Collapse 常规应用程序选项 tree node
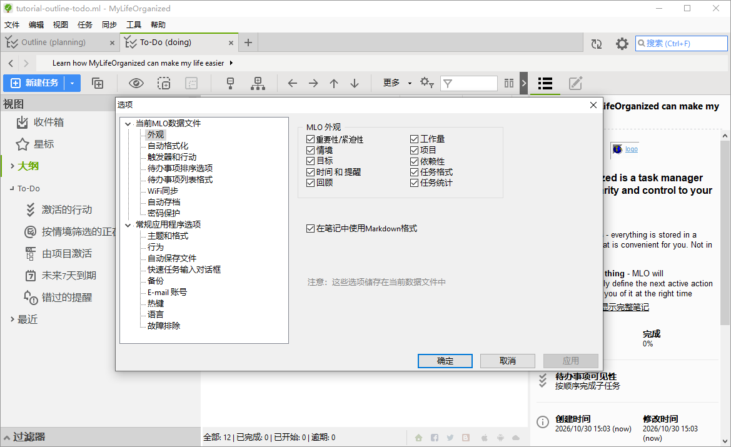731x447 pixels. (x=128, y=225)
